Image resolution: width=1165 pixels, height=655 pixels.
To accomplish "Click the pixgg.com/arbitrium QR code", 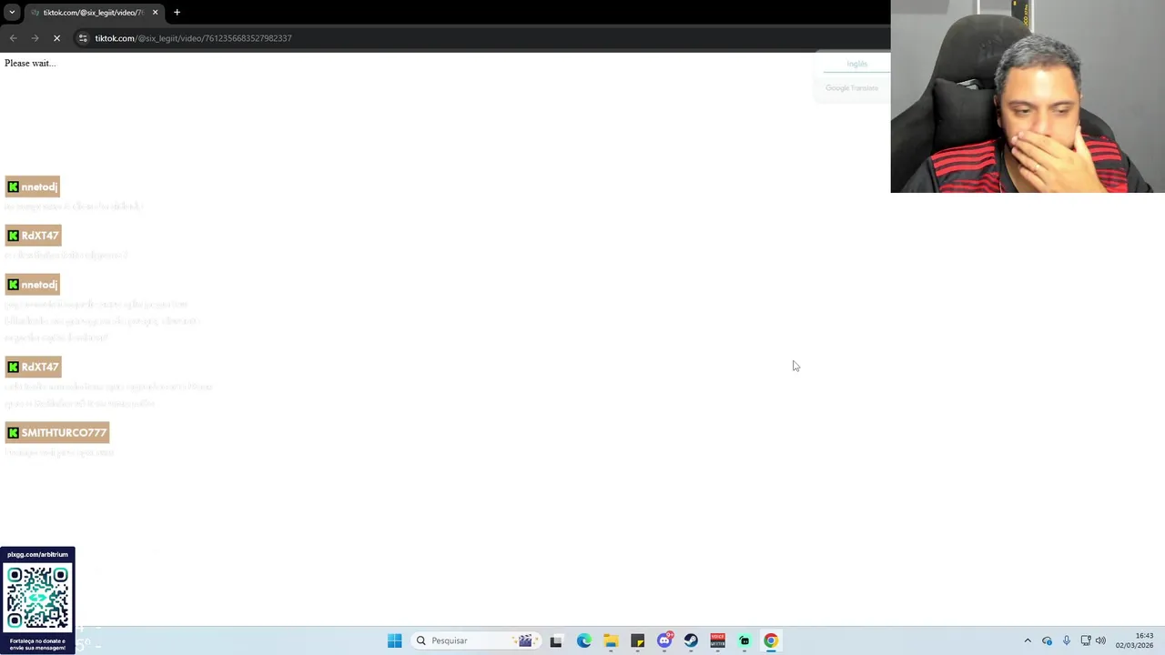I will (x=37, y=598).
